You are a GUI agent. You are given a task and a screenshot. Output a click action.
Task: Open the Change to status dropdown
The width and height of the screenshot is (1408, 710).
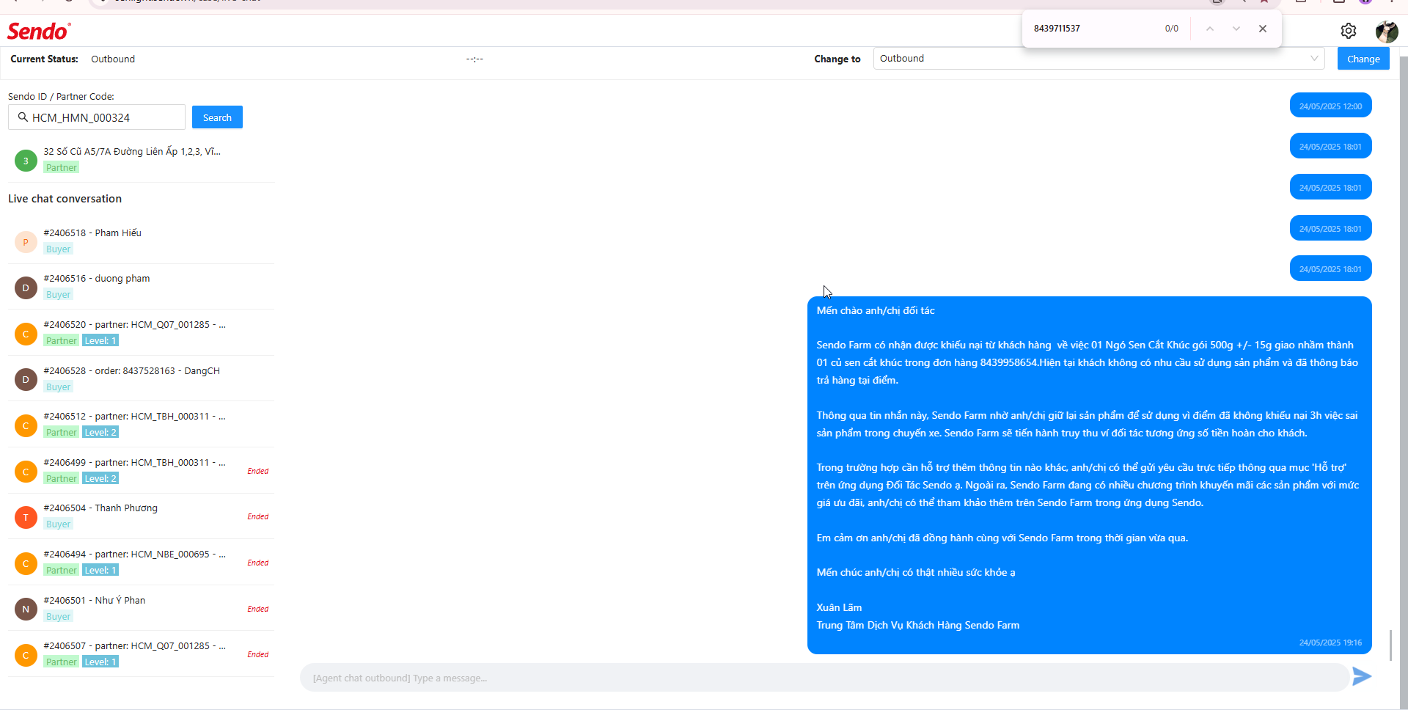[1099, 59]
